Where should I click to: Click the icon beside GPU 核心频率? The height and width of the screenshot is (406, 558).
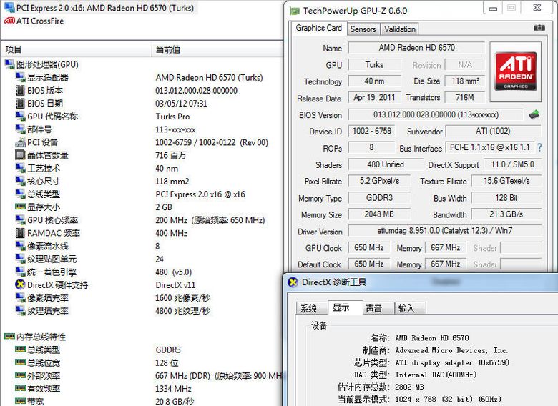[20, 220]
